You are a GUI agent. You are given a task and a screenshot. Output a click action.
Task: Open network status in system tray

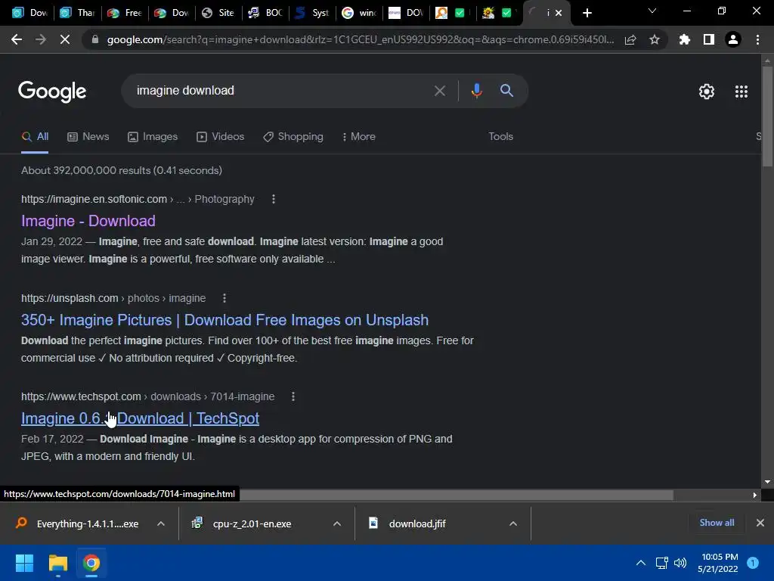tap(661, 563)
